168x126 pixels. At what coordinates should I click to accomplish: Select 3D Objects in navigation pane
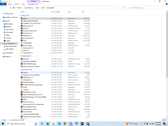coord(9,24)
